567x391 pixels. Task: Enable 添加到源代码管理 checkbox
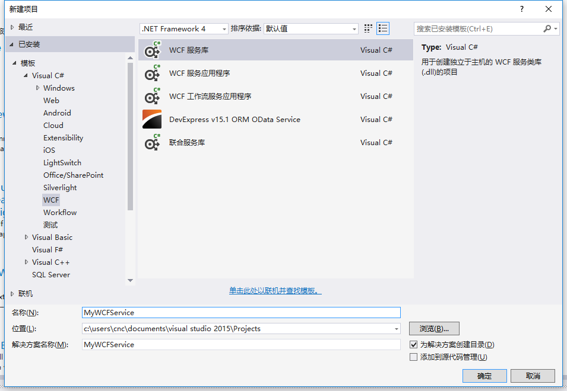click(413, 357)
